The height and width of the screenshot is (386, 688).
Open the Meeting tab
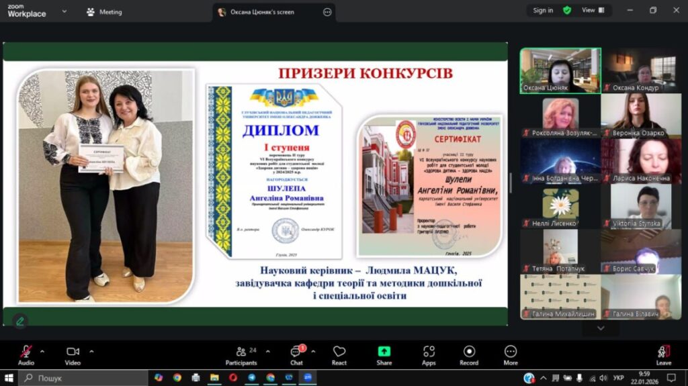point(105,12)
